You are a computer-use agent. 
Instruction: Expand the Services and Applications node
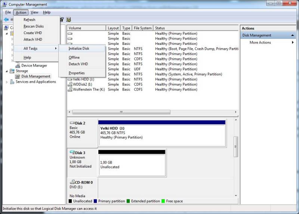coord(6,82)
